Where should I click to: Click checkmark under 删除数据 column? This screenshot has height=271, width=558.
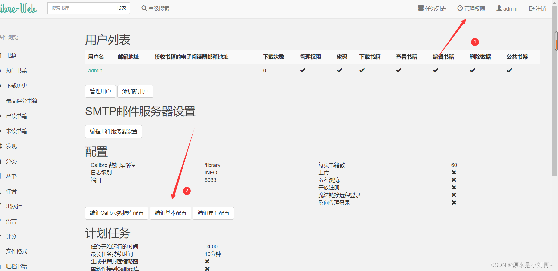[x=473, y=70]
